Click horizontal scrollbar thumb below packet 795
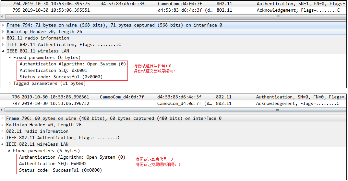The width and height of the screenshot is (348, 181). pos(175,17)
